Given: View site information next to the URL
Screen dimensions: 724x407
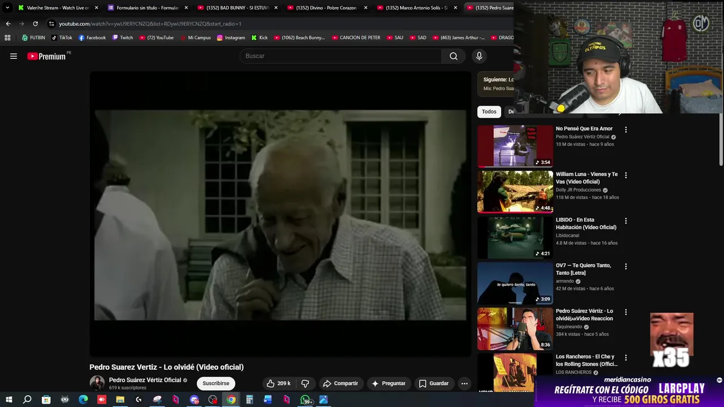Looking at the screenshot, I should pos(51,24).
